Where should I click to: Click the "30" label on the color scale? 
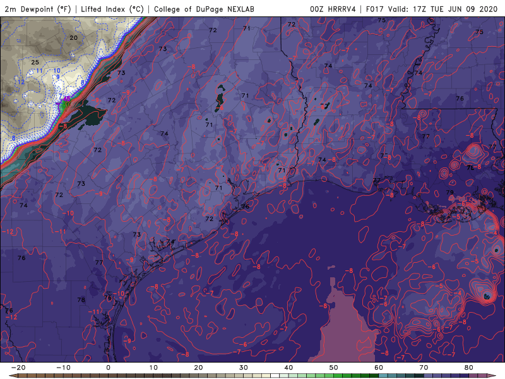tap(244, 368)
